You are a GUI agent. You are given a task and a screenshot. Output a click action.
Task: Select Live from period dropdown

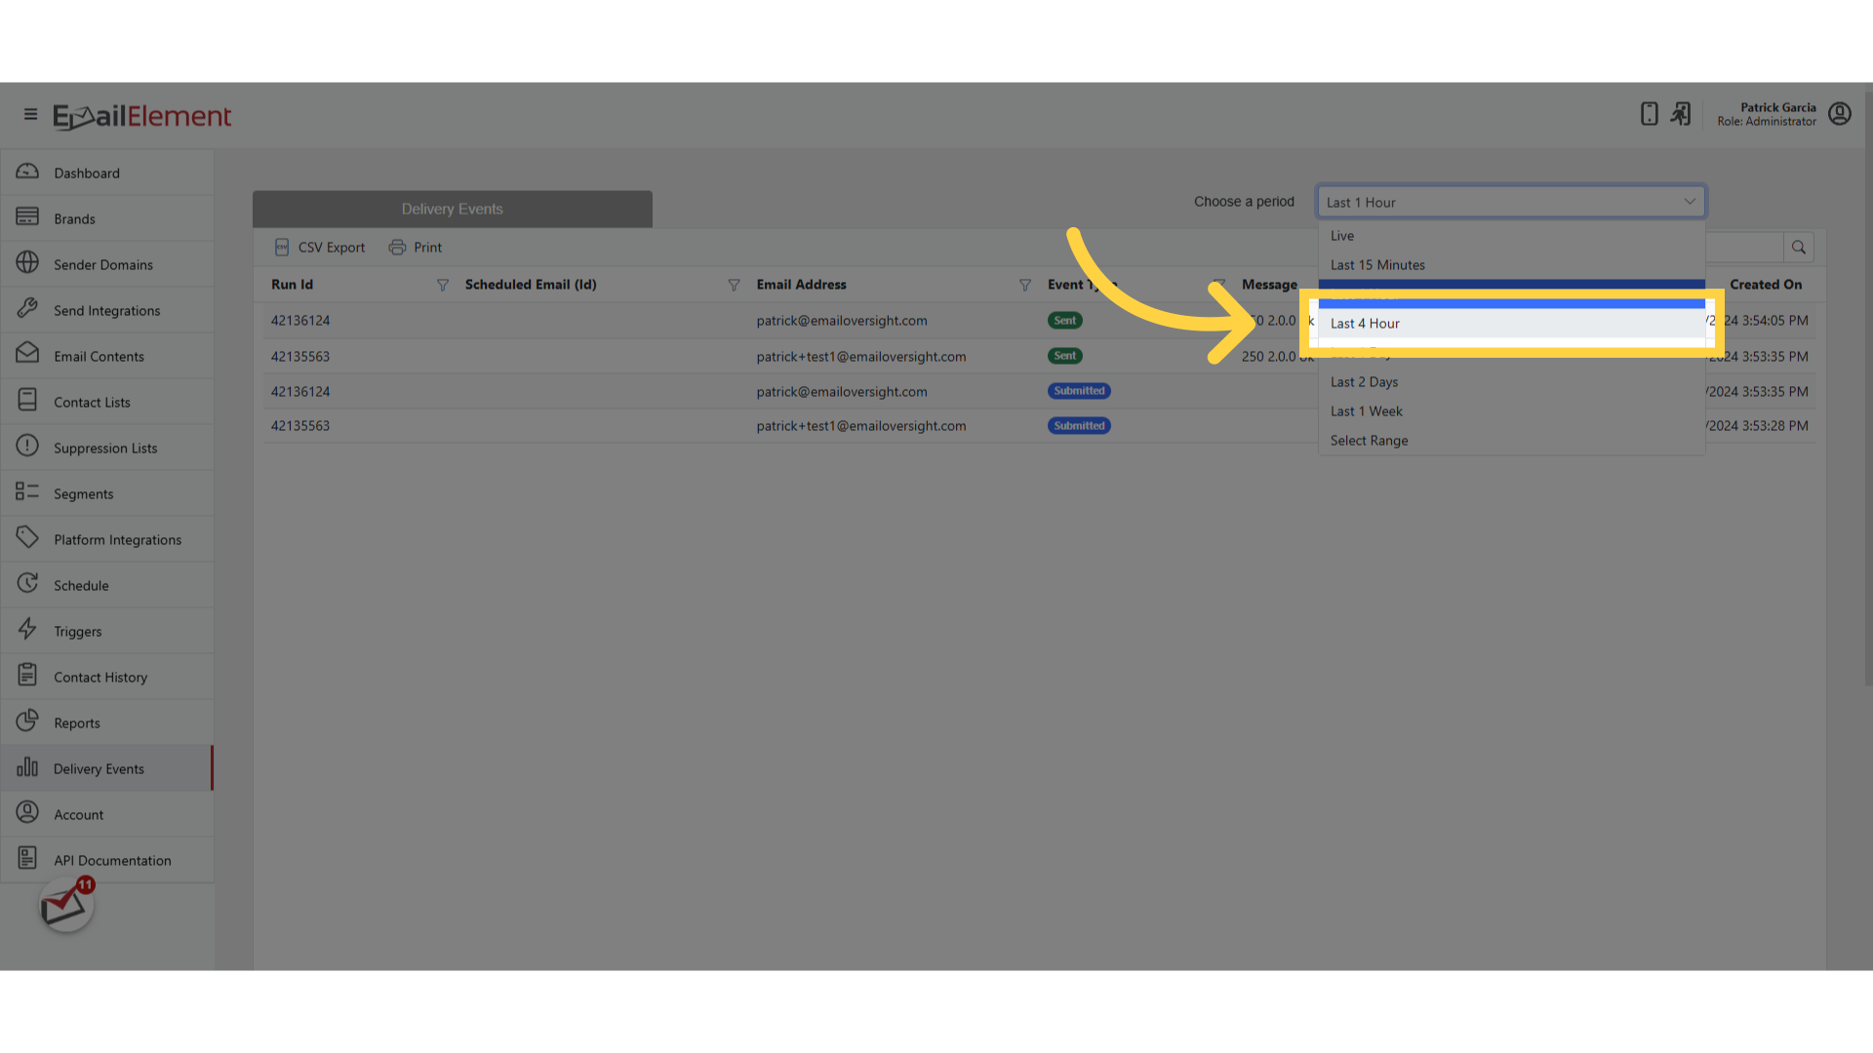pos(1511,236)
